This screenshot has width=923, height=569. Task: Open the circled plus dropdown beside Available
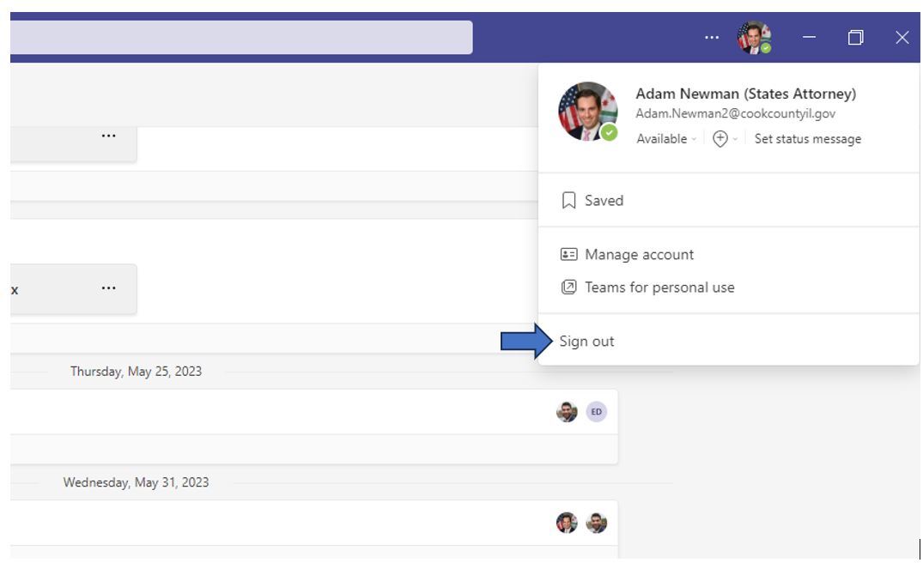[724, 139]
